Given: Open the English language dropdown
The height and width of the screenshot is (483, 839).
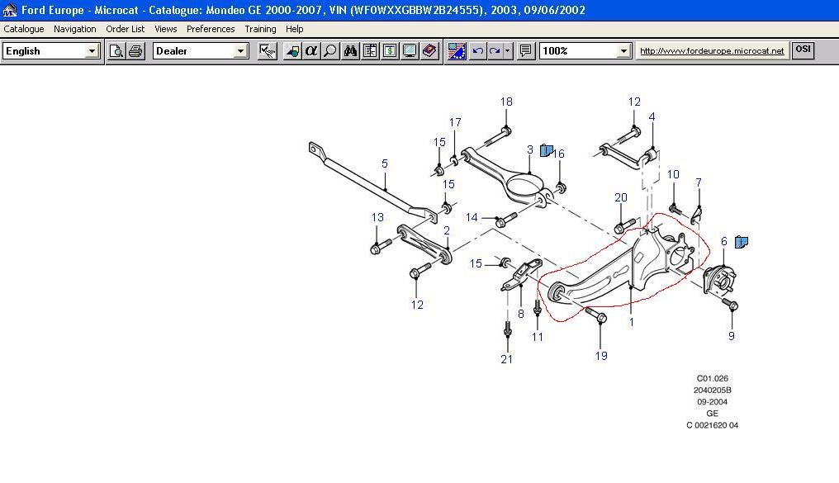Looking at the screenshot, I should pyautogui.click(x=92, y=51).
